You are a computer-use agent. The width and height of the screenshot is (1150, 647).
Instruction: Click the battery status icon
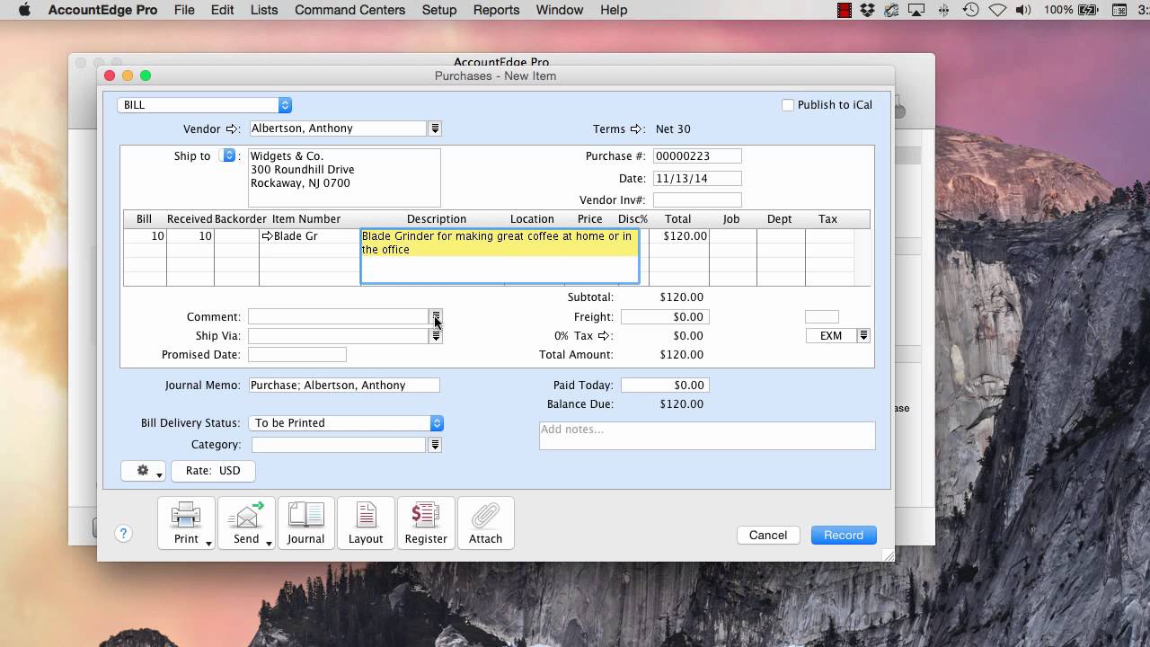[x=1089, y=10]
